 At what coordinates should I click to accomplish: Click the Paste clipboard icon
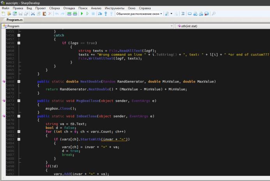click(44, 14)
